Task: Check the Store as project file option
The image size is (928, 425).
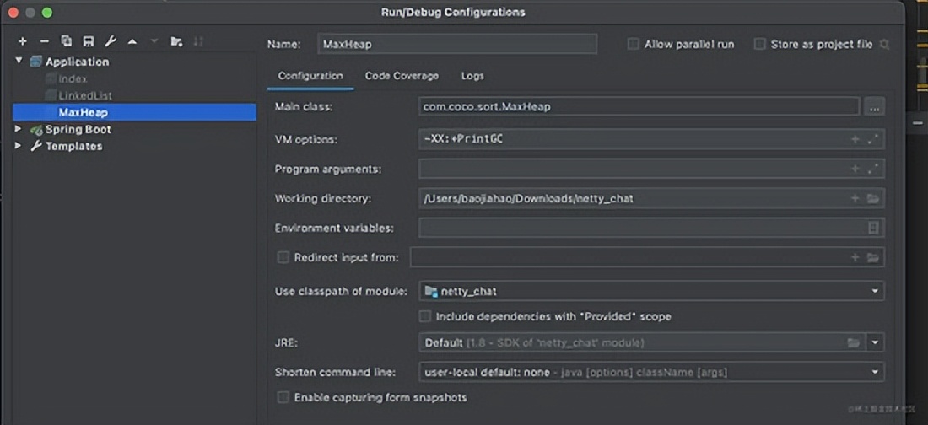Action: click(x=760, y=44)
